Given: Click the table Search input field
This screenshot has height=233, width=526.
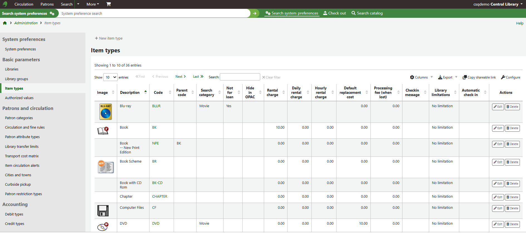Looking at the screenshot, I should point(240,77).
